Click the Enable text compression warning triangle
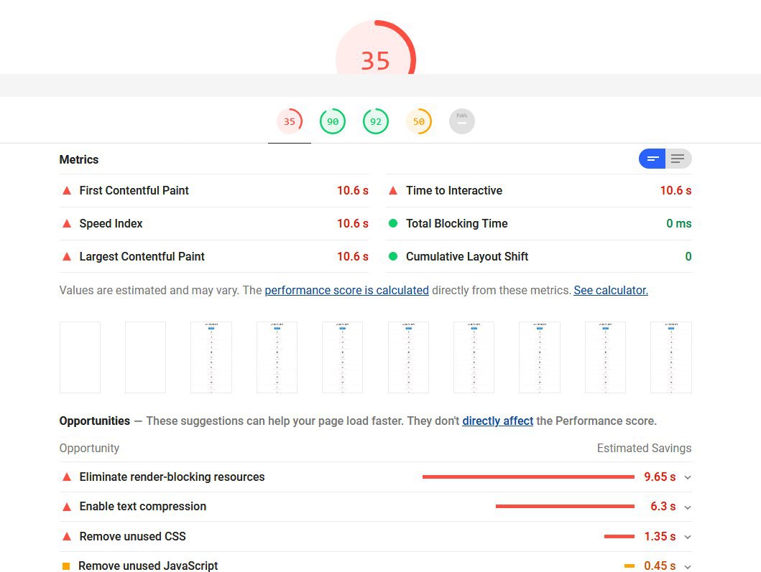Viewport: 761px width, 572px height. 67,507
